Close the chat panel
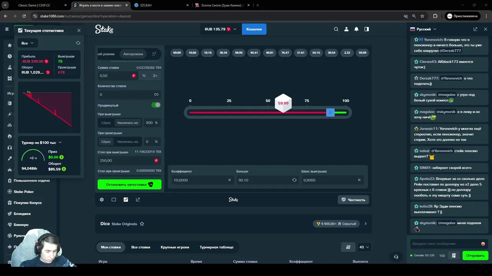 tap(485, 29)
